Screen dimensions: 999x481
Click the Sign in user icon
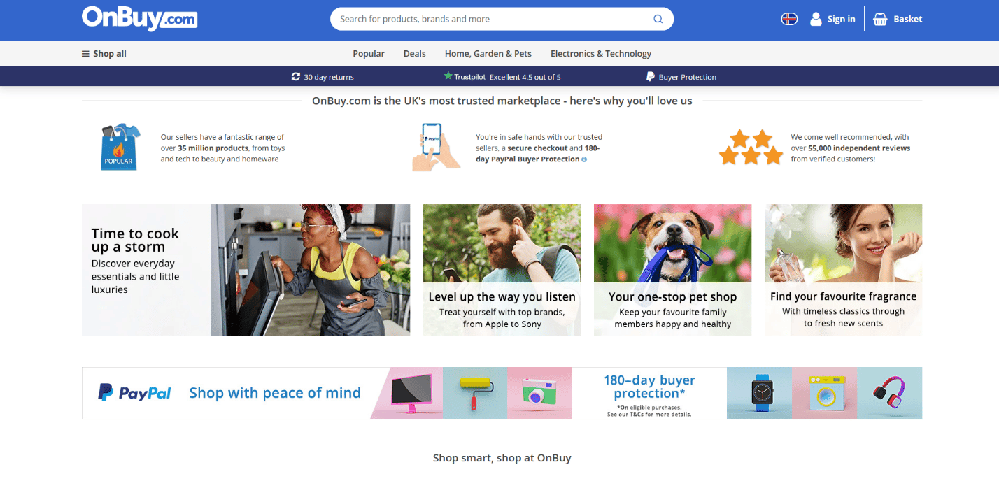(x=816, y=19)
